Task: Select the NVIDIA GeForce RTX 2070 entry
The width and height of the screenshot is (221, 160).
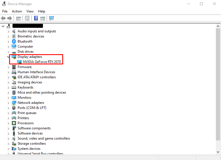Action: [x=42, y=62]
